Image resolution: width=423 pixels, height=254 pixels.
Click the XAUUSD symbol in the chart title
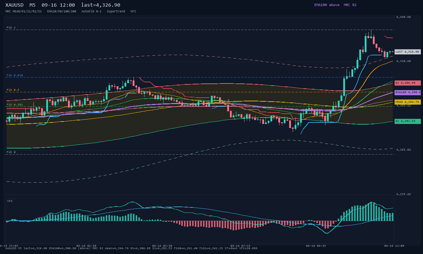click(x=15, y=5)
